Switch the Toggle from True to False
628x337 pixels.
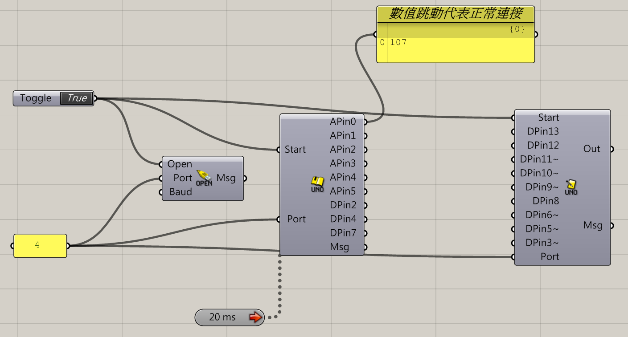(x=77, y=98)
